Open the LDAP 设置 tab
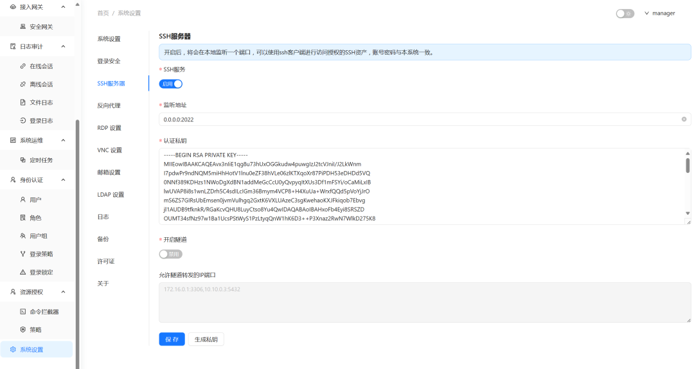The image size is (694, 369). coord(111,195)
